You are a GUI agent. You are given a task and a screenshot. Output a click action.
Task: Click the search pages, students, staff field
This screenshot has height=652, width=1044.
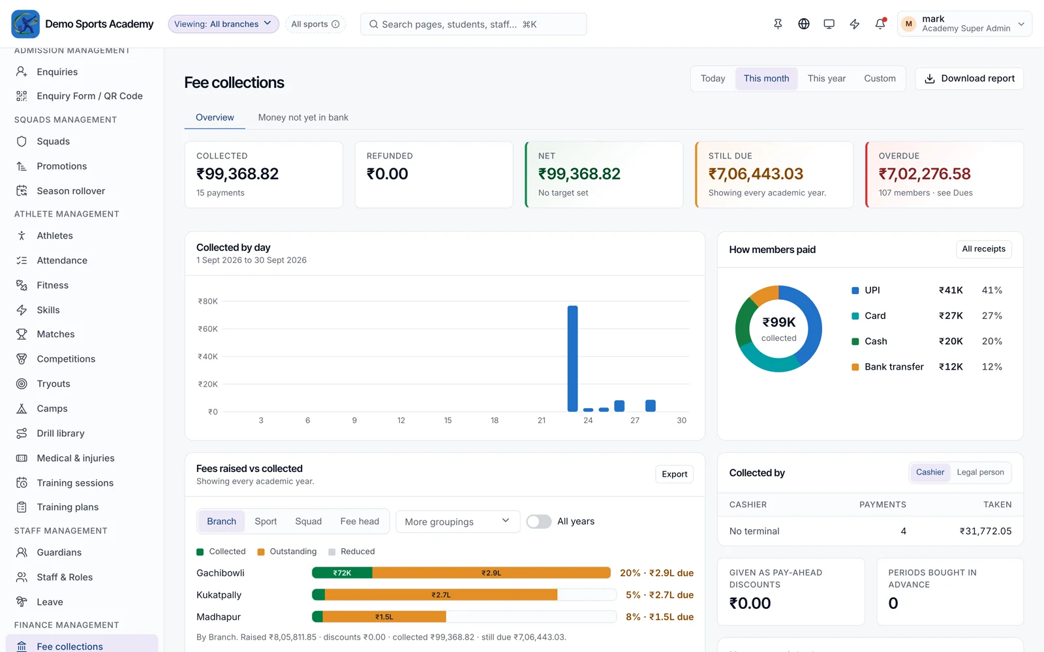point(473,24)
